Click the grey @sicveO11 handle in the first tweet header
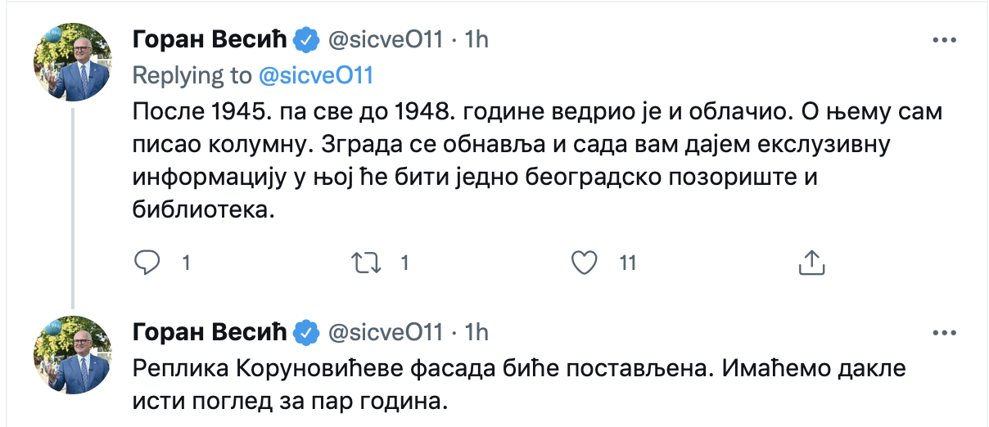This screenshot has height=427, width=989. click(x=386, y=39)
